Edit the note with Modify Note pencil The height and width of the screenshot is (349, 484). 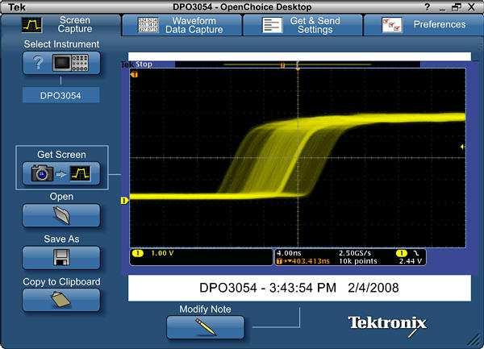pyautogui.click(x=205, y=327)
